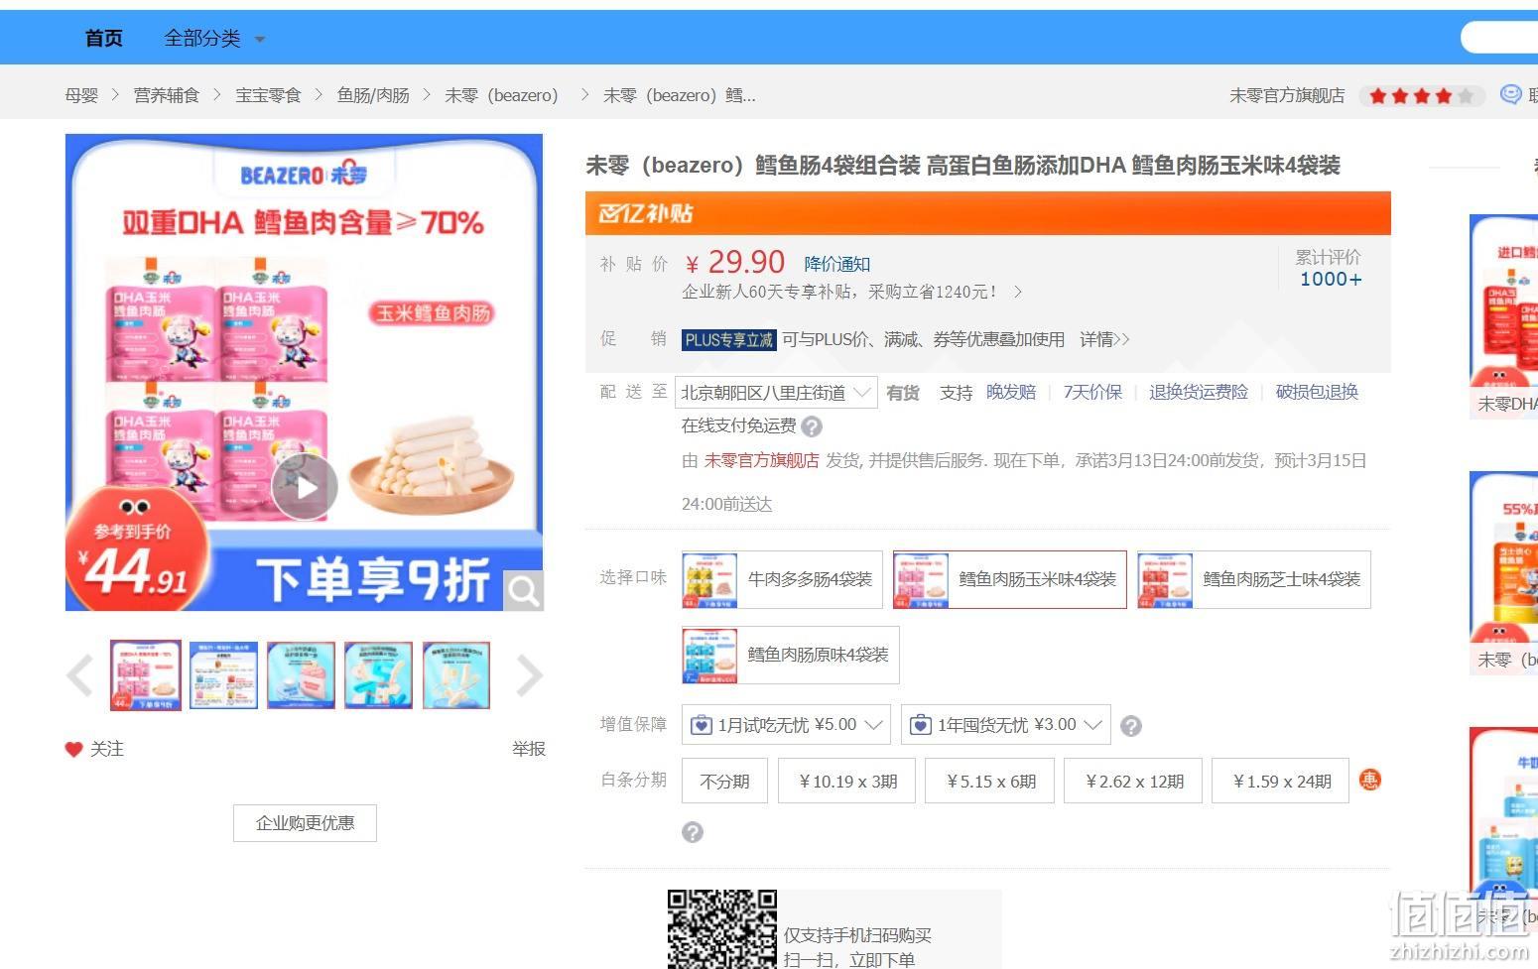Choose ¥2.62 x 12期 installment

pyautogui.click(x=1134, y=782)
